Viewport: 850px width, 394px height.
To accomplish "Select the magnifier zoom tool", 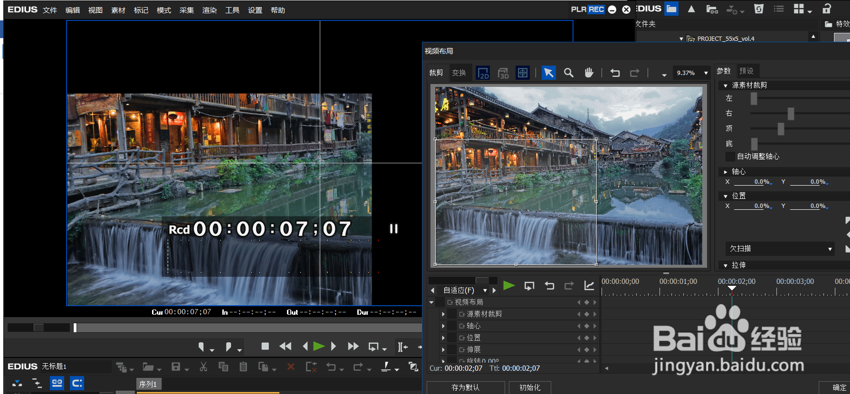I will point(569,73).
